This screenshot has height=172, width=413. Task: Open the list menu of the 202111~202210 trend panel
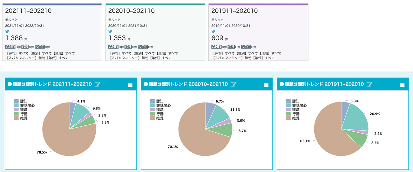pyautogui.click(x=130, y=85)
